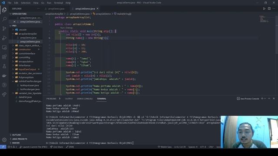Click the VS Code logo menu icon

pos(3,3)
